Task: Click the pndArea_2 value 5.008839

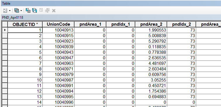Action: pyautogui.click(x=151, y=36)
